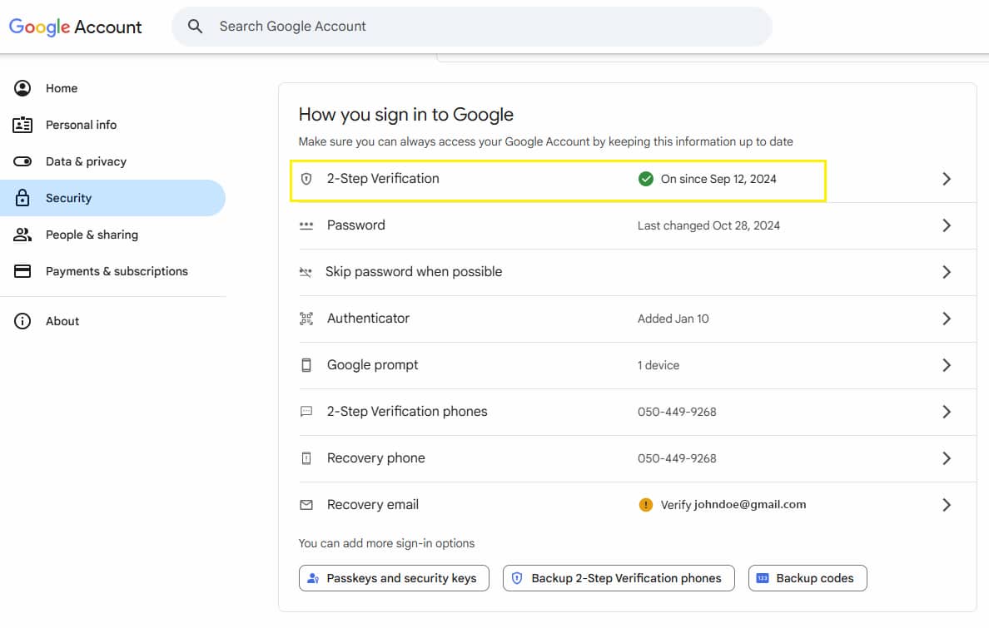
Task: Click the green checkmark status icon
Action: [646, 179]
